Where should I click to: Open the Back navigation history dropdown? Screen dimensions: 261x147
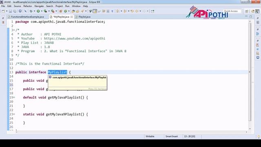[x=140, y=11]
